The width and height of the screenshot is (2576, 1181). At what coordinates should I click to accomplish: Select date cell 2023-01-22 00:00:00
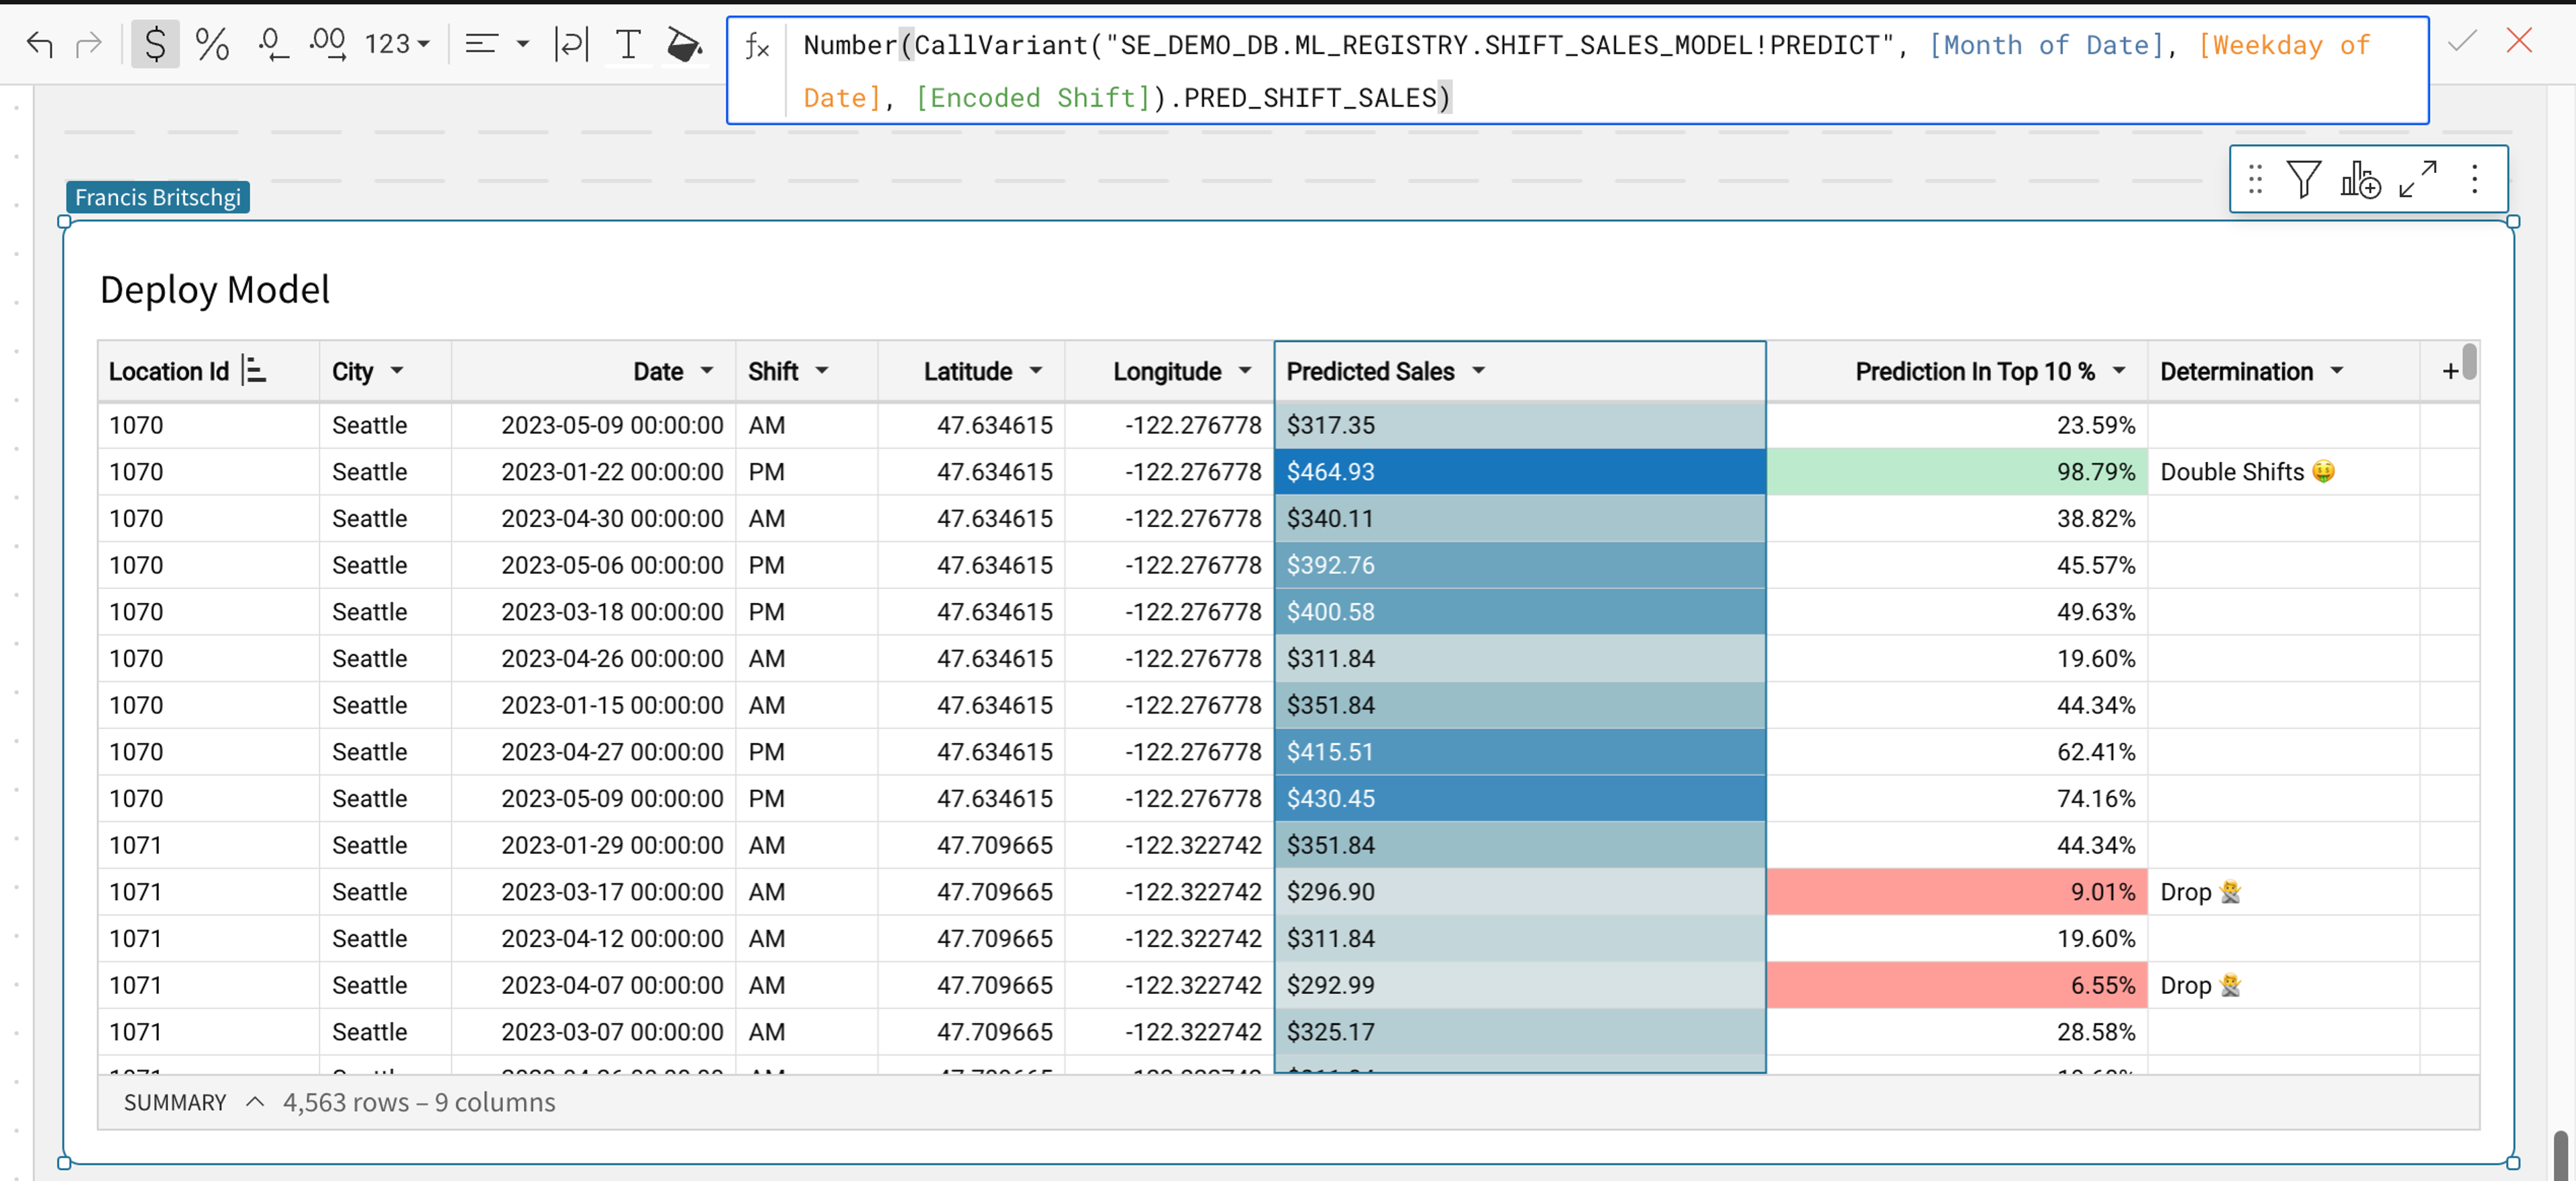coord(594,472)
